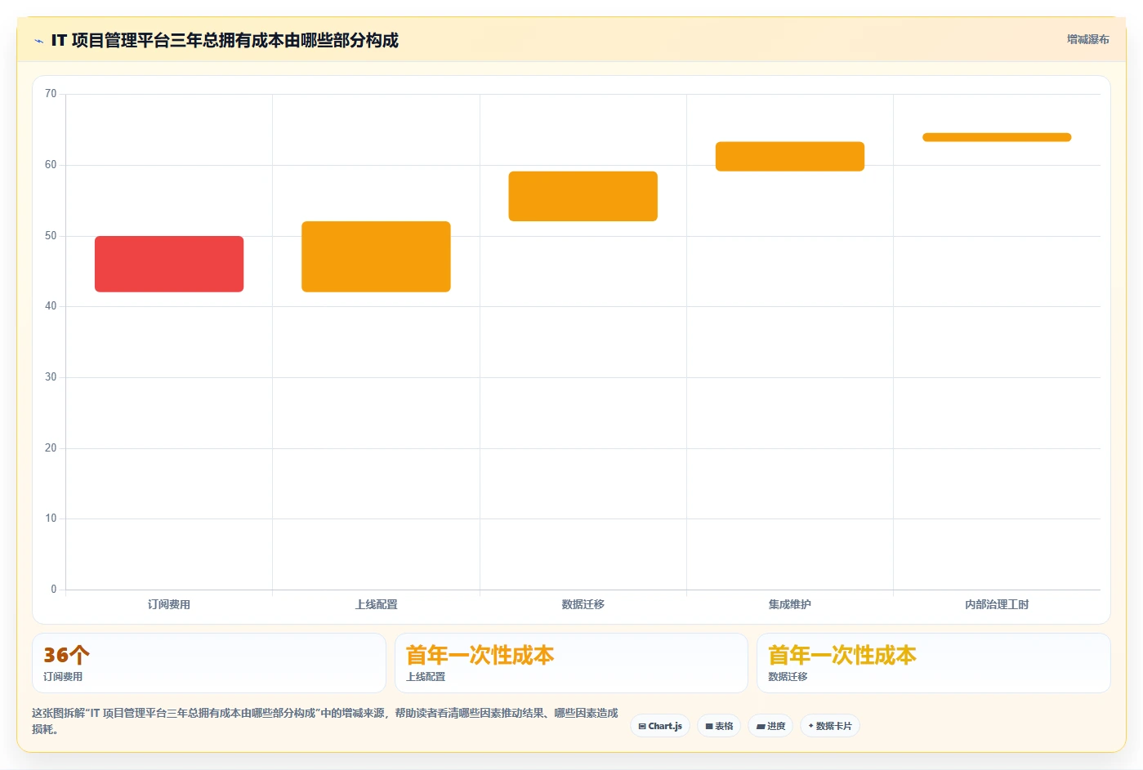This screenshot has height=770, width=1143.
Task: Click the 数据卡片 tag chip
Action: (829, 726)
